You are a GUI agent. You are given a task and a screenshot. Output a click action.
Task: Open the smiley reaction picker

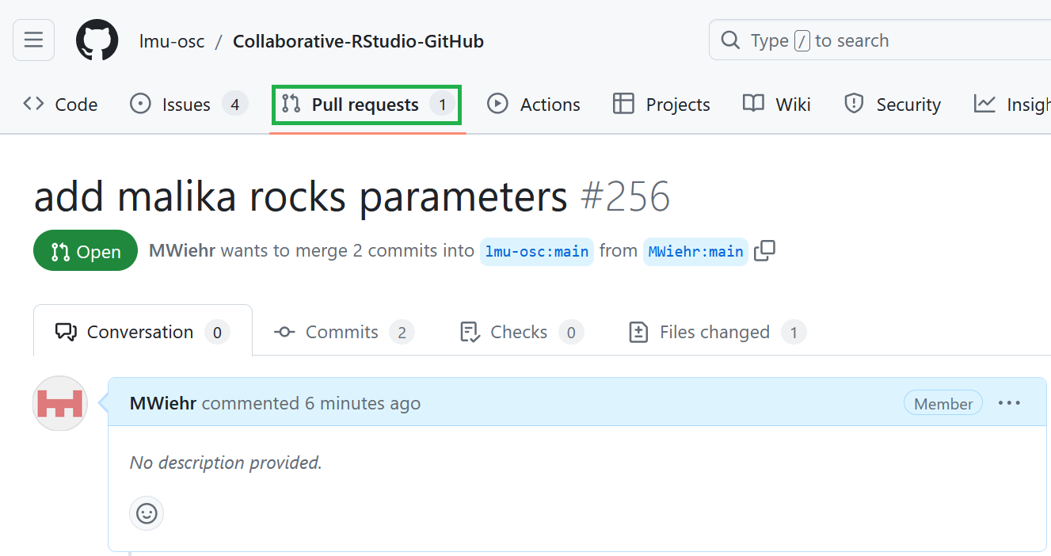pos(146,512)
